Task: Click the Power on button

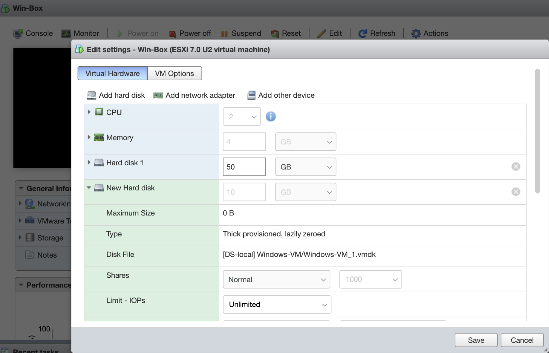Action: click(138, 33)
